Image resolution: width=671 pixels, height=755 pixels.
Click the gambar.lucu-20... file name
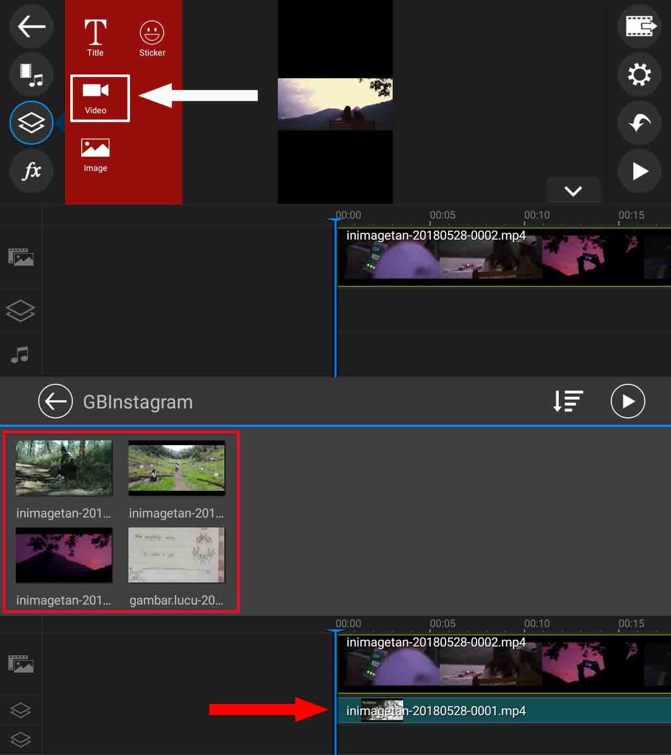pos(177,600)
